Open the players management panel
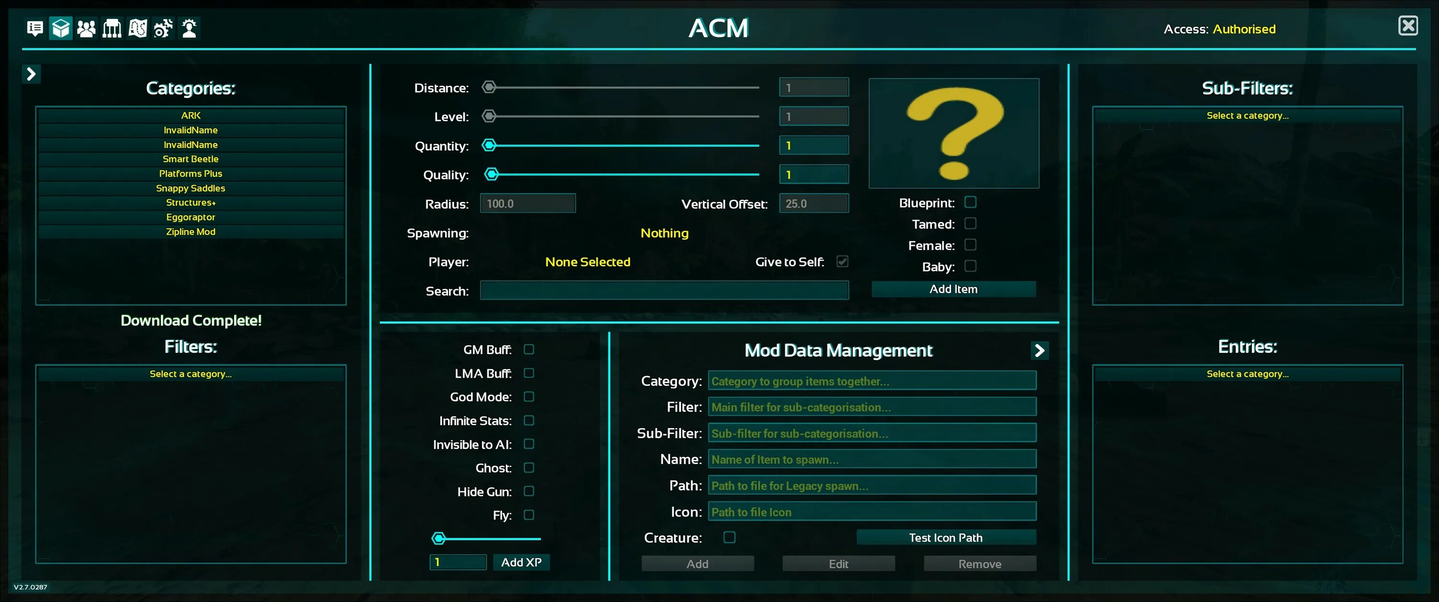Viewport: 1439px width, 602px height. point(86,28)
